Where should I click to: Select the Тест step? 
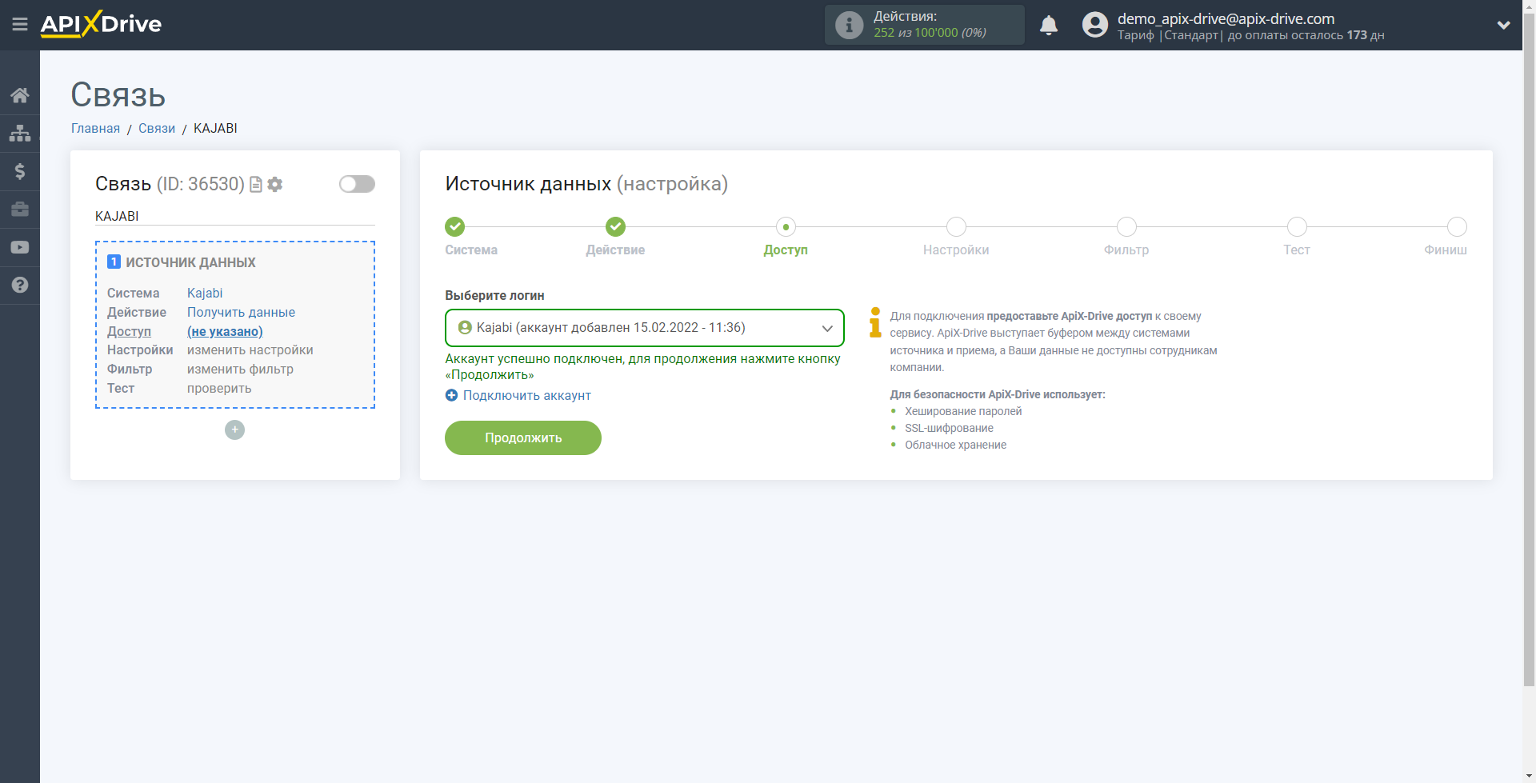[x=1297, y=227]
